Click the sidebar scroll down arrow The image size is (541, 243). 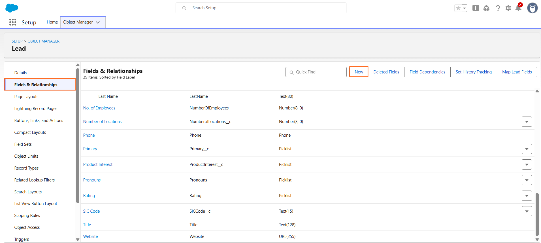(x=78, y=240)
